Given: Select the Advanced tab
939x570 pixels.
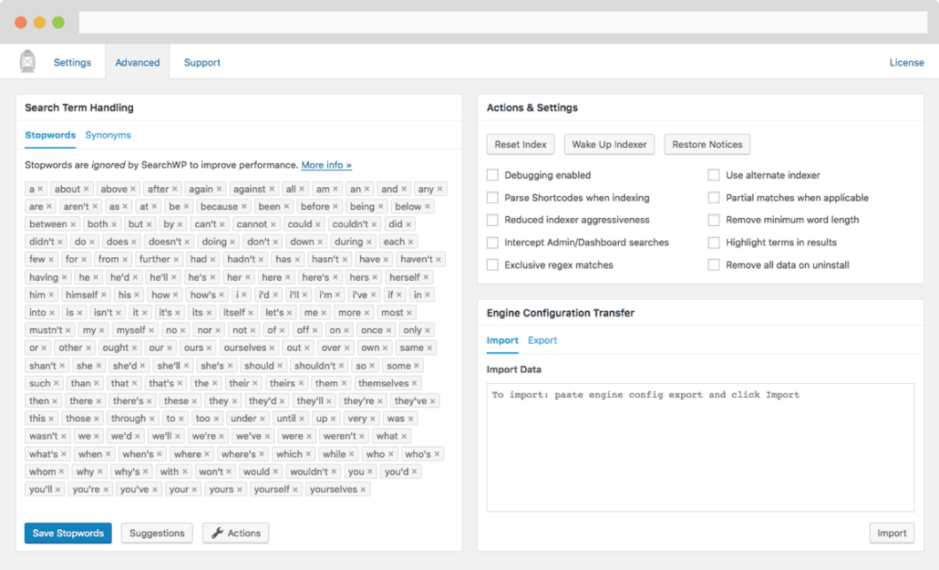Looking at the screenshot, I should click(137, 62).
